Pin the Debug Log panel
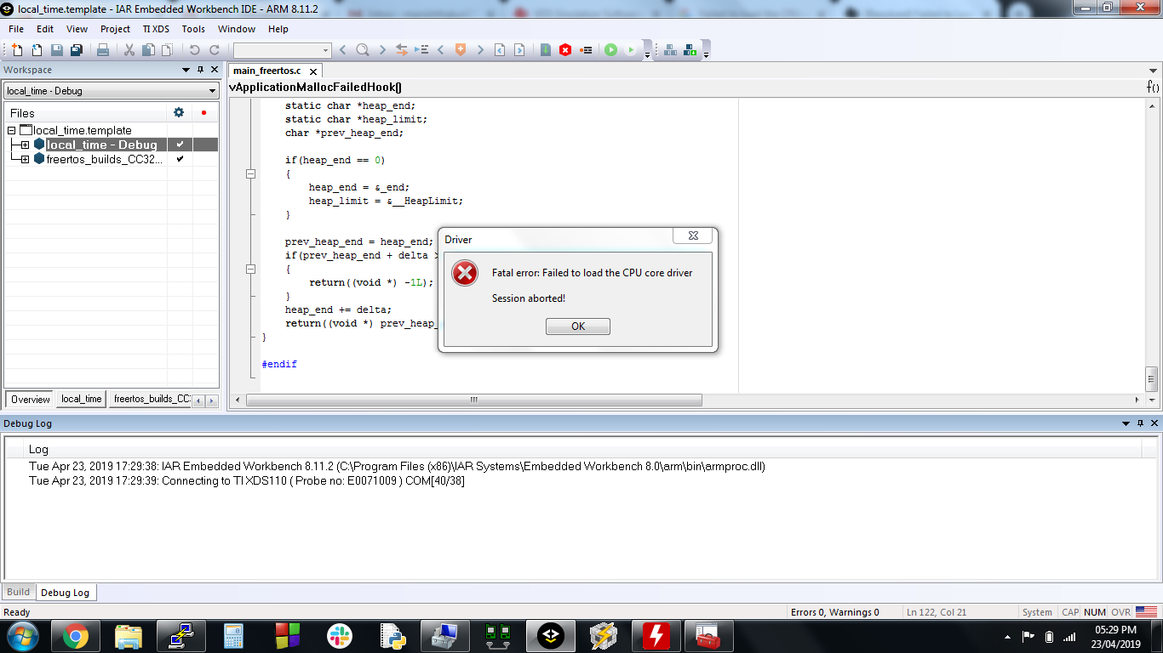The height and width of the screenshot is (653, 1163). (x=1141, y=423)
